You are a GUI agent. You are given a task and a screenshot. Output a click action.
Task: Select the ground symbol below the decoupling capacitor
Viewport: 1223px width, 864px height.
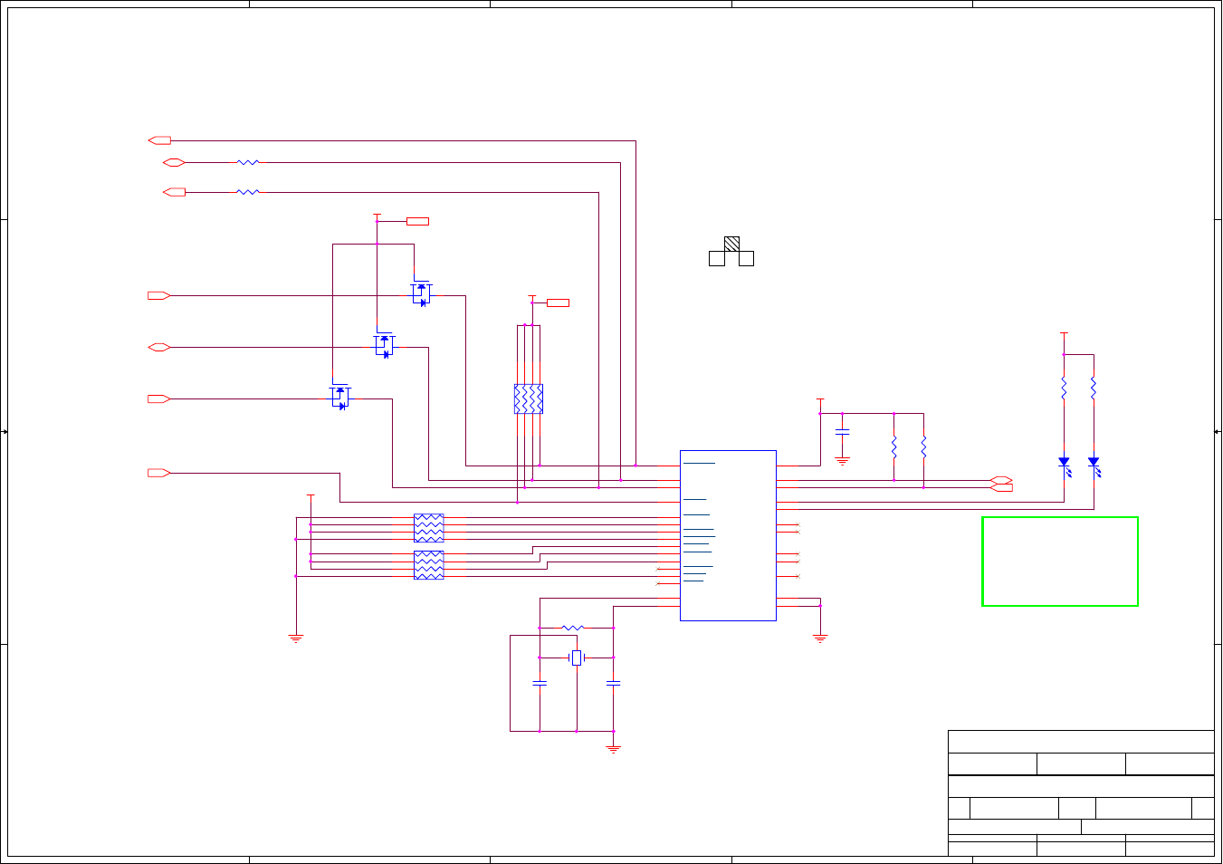[843, 461]
